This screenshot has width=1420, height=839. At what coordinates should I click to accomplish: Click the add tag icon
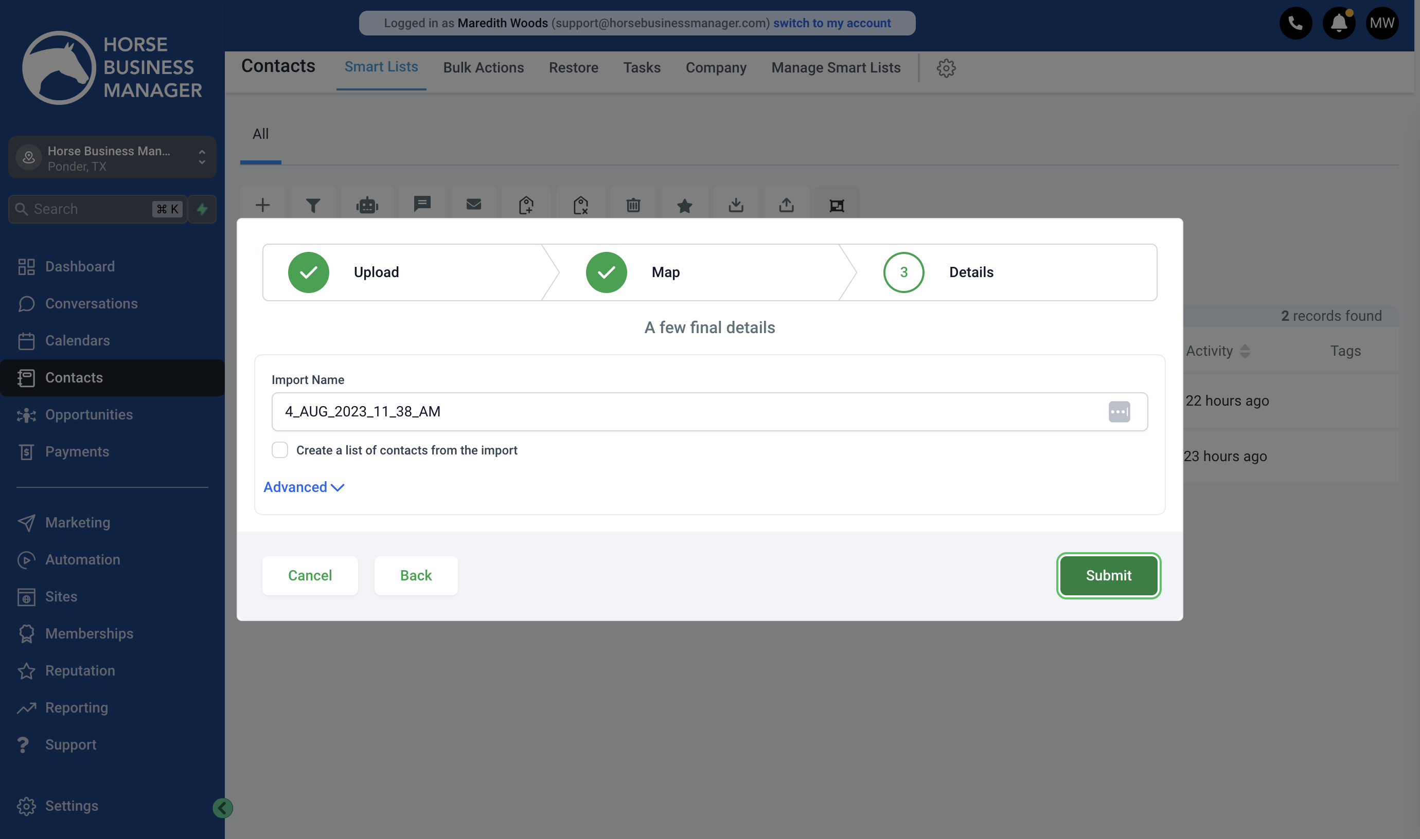pos(526,205)
